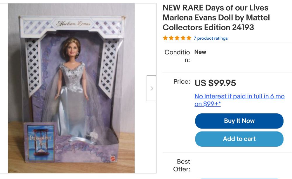Click the Best Offer label
Screen dimensions: 292x179
[x=182, y=165]
